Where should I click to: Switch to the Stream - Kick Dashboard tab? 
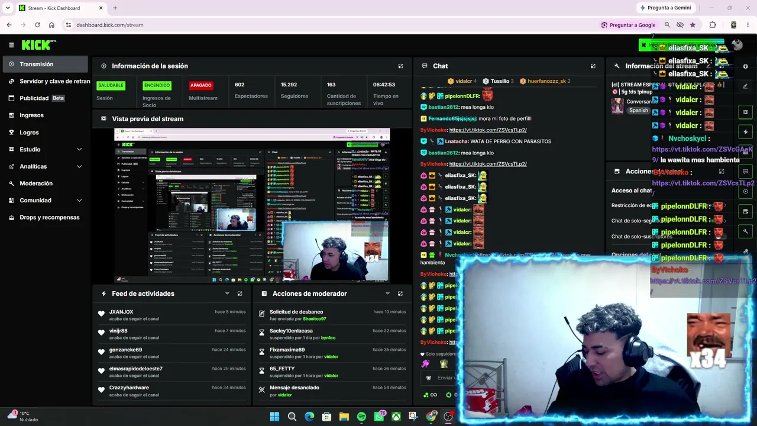click(x=60, y=8)
